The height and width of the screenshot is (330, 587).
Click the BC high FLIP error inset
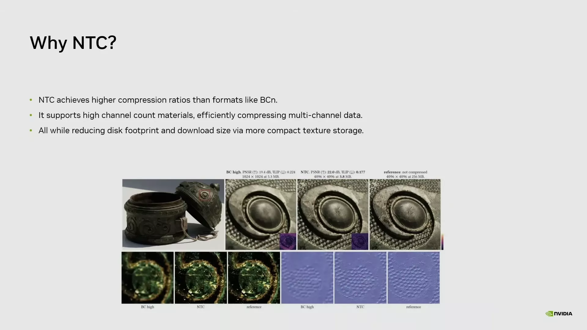(x=288, y=241)
